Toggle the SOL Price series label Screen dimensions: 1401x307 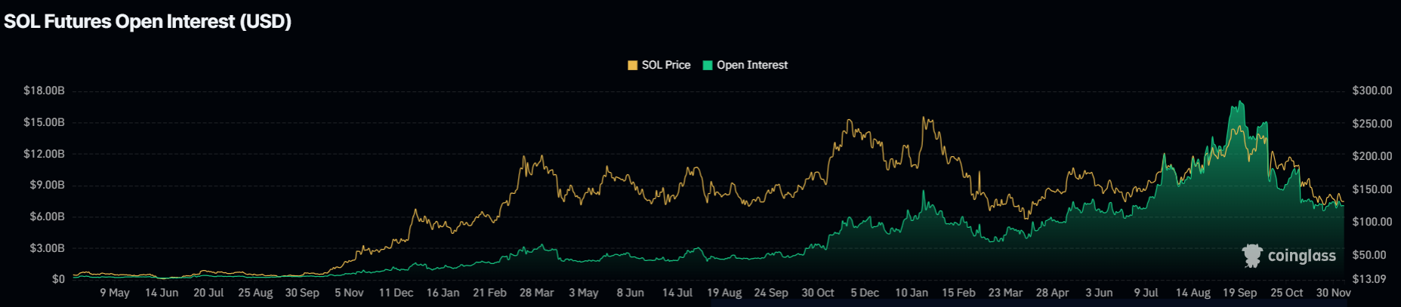click(665, 66)
